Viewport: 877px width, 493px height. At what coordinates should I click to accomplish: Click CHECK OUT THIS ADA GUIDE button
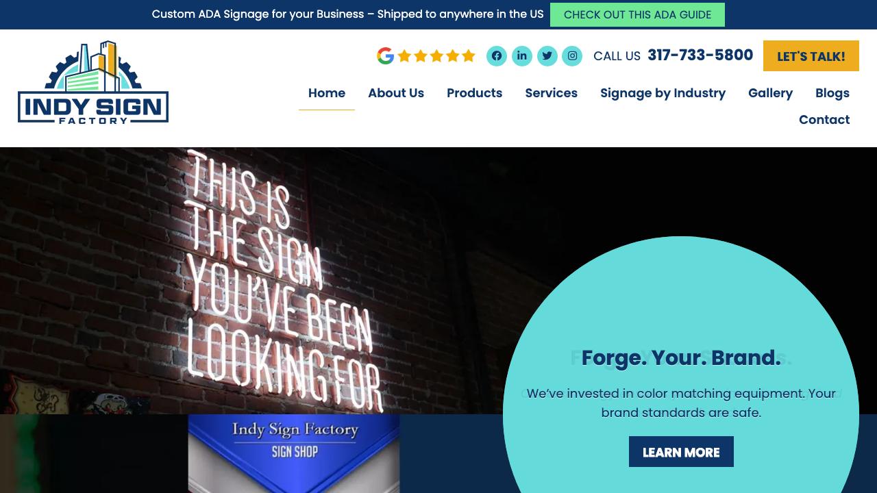point(637,14)
